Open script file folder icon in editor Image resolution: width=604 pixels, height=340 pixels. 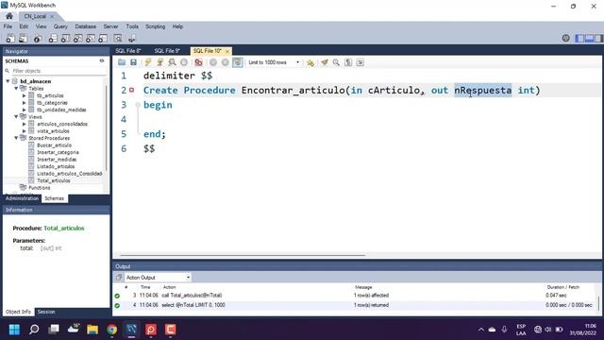(x=122, y=62)
